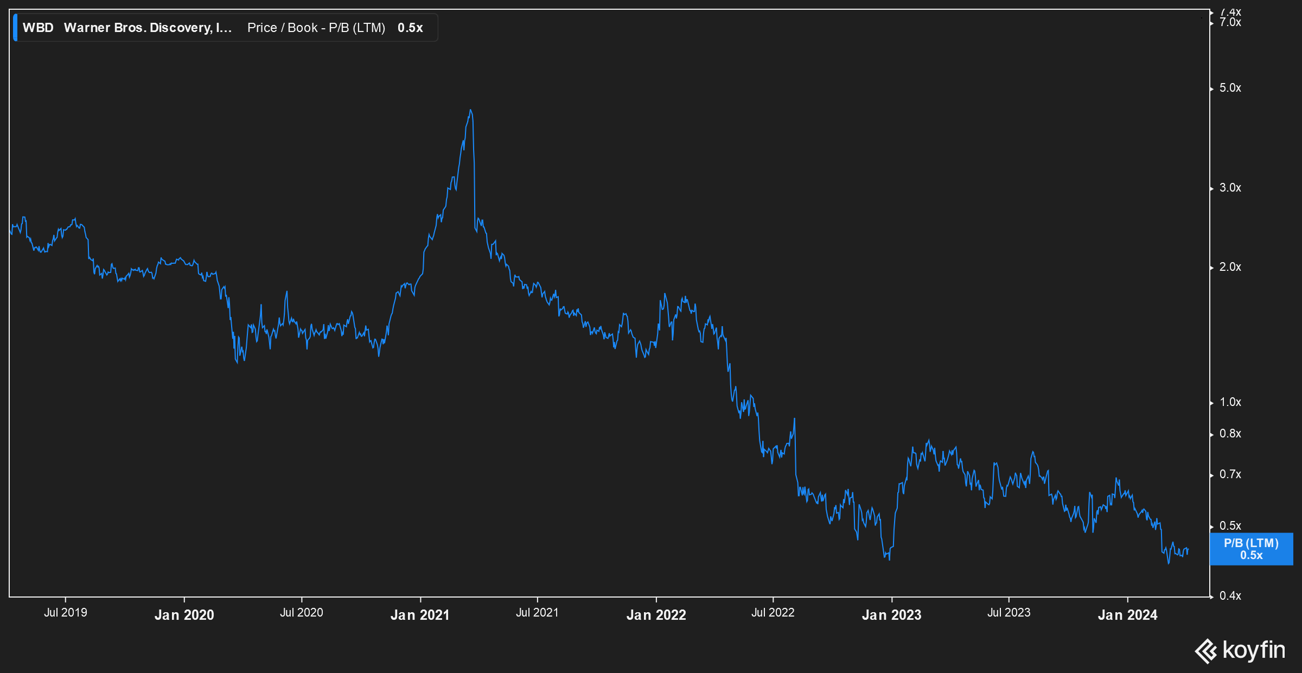Click the 0.7x y-axis label

tap(1230, 474)
